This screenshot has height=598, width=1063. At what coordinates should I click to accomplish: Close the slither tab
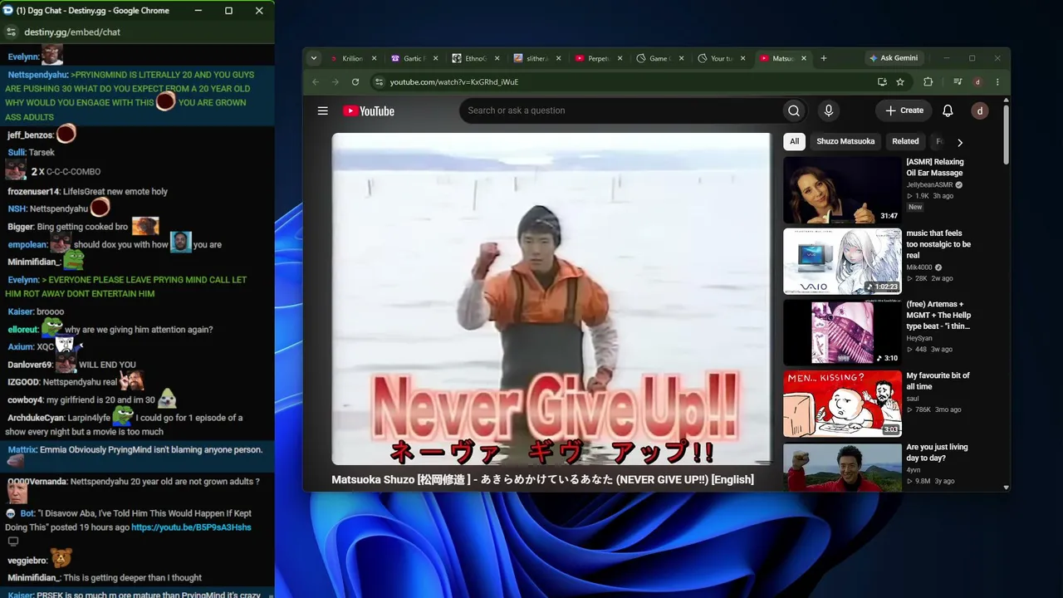pos(558,58)
